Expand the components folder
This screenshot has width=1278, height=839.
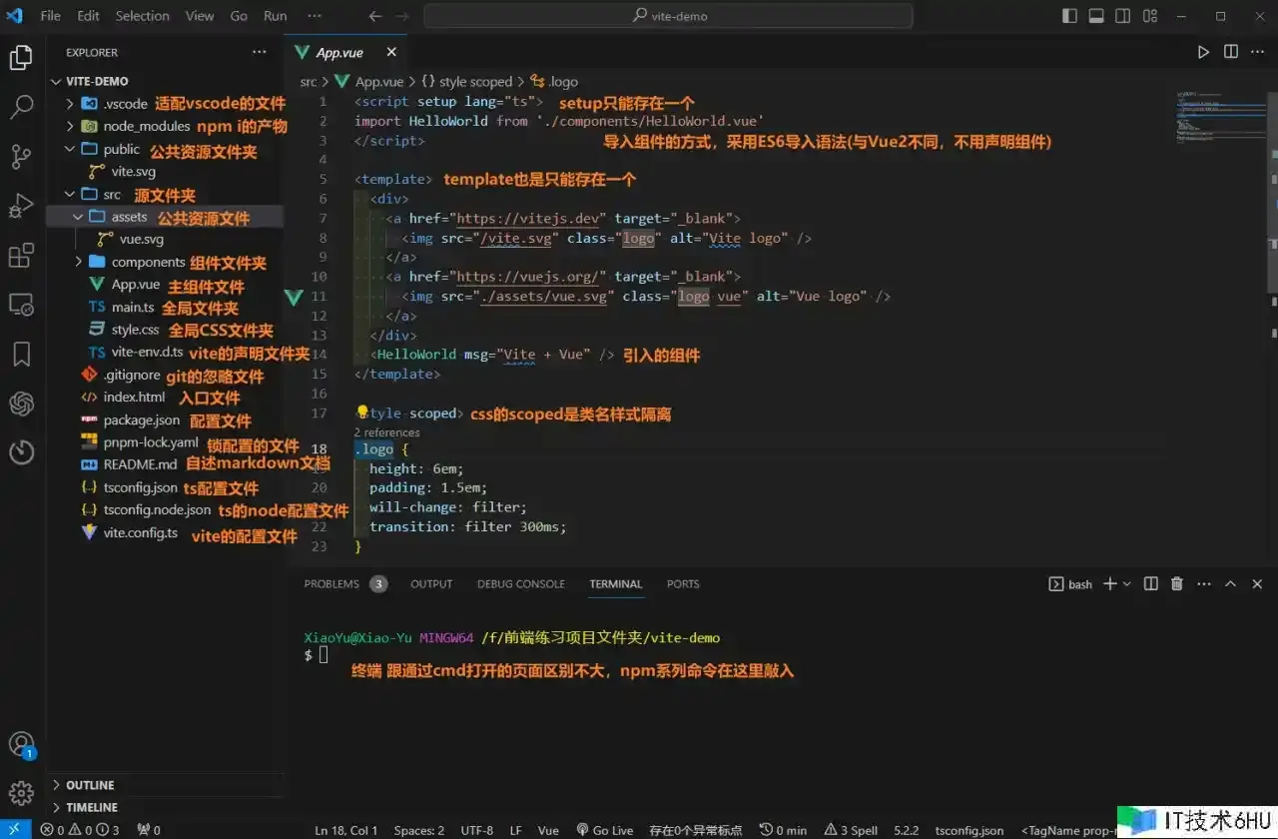78,262
